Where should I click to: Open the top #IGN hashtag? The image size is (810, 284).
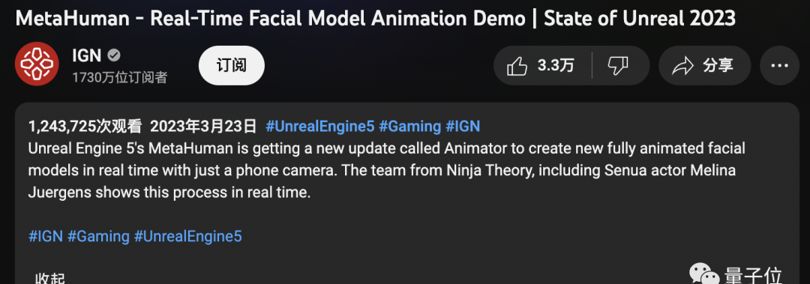463,126
